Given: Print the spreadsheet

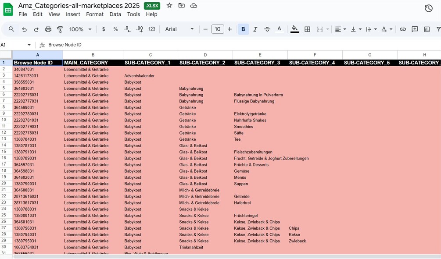Looking at the screenshot, I should coord(48,29).
